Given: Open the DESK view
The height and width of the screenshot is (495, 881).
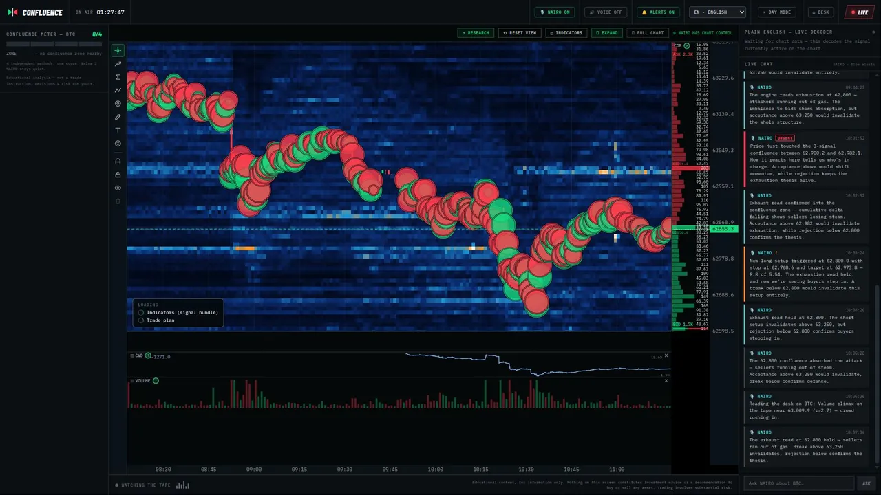Looking at the screenshot, I should [x=820, y=12].
